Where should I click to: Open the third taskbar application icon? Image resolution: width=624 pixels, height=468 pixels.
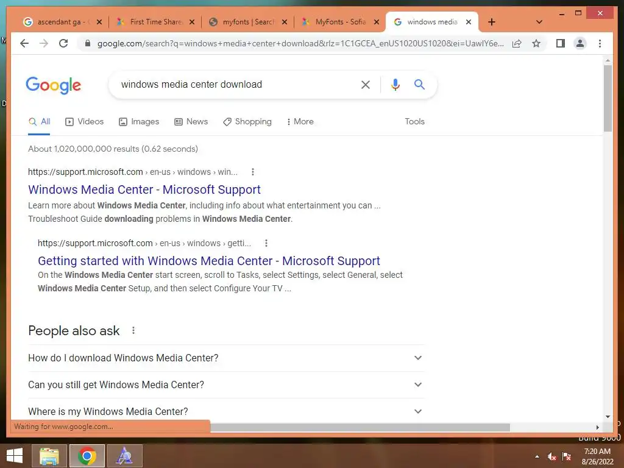click(x=124, y=456)
